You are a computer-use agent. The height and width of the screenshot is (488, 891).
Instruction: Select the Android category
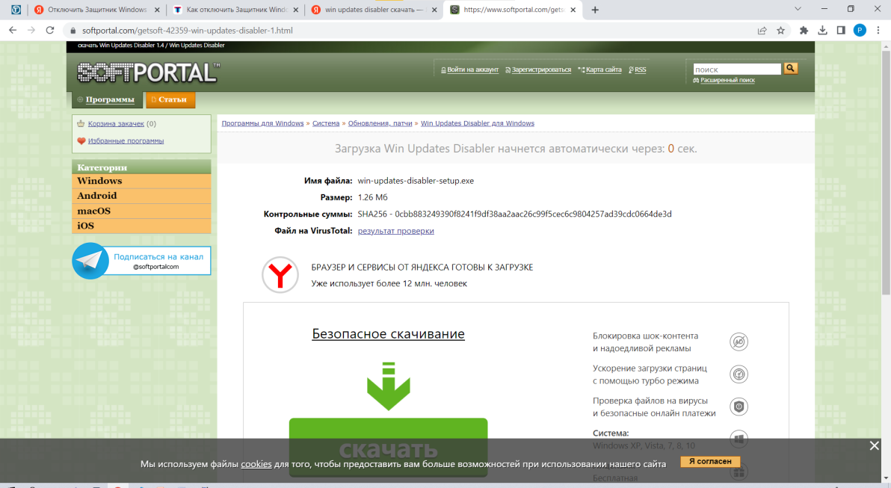(141, 196)
